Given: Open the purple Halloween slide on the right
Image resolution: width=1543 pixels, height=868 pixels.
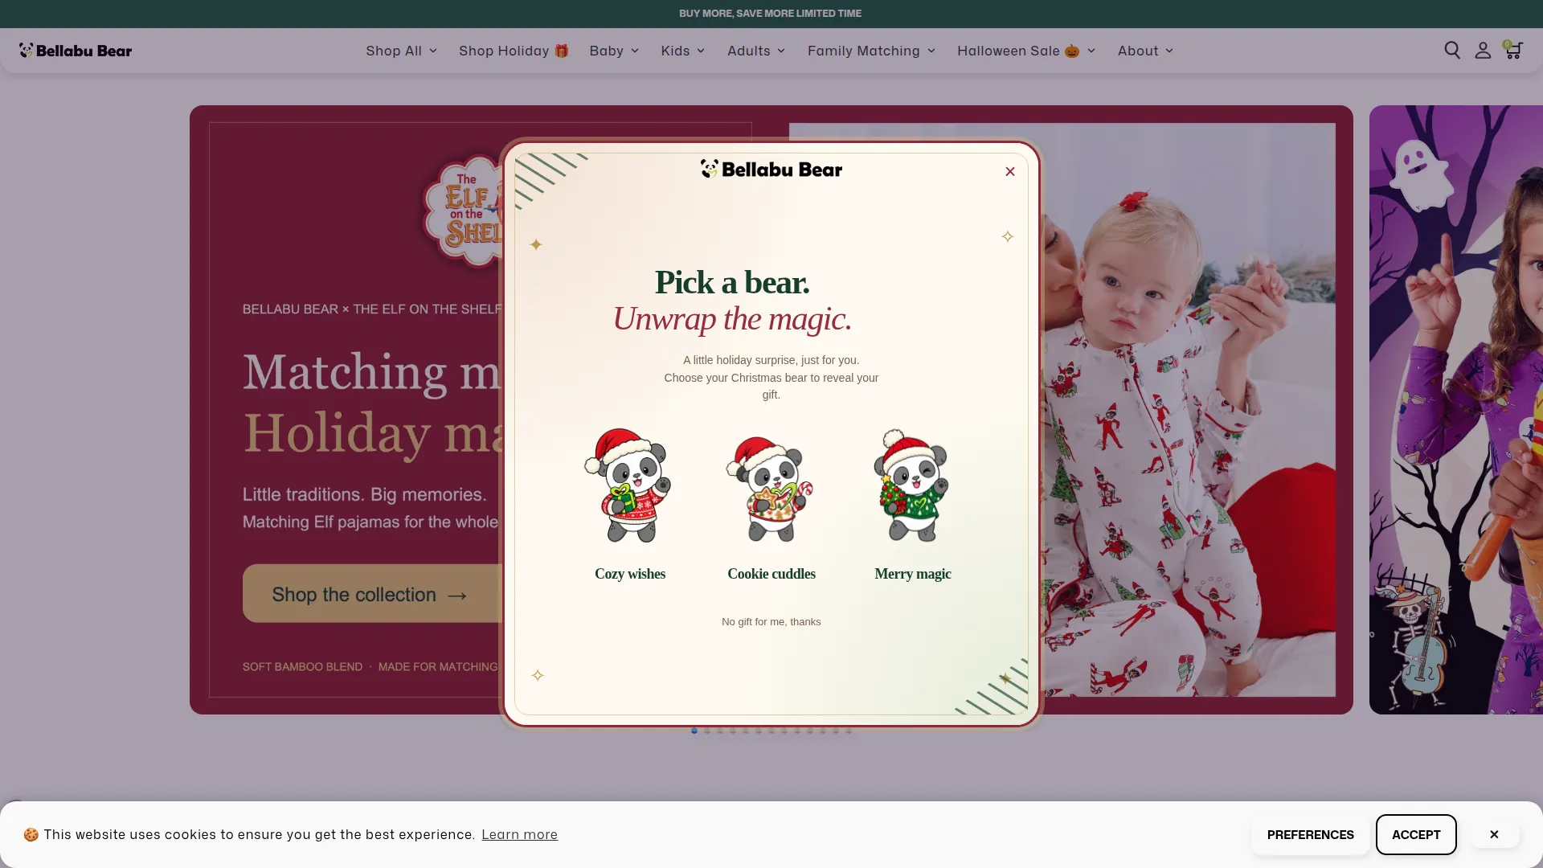Looking at the screenshot, I should click(x=1456, y=410).
